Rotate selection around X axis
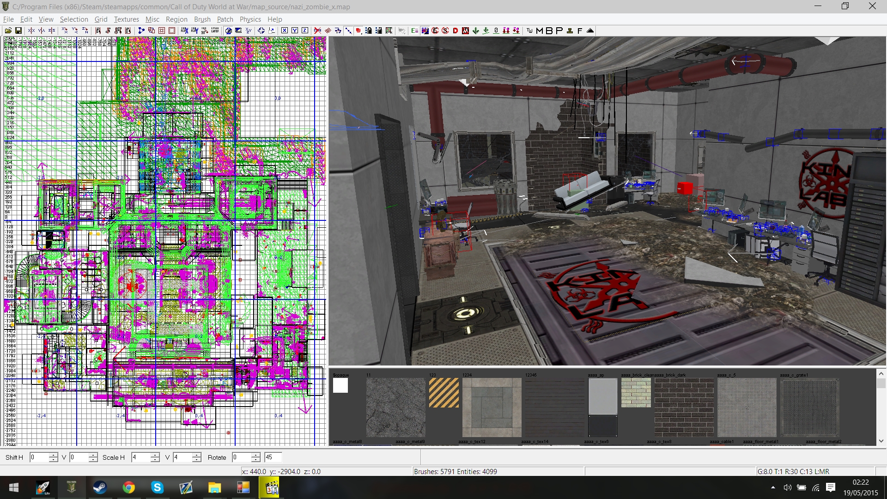 point(65,30)
